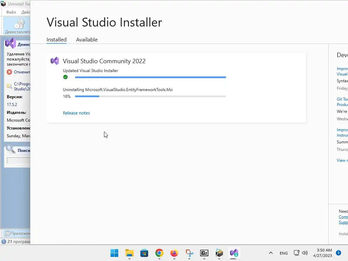This screenshot has height=261, width=348.
Task: Open the Release notes link
Action: coord(76,113)
